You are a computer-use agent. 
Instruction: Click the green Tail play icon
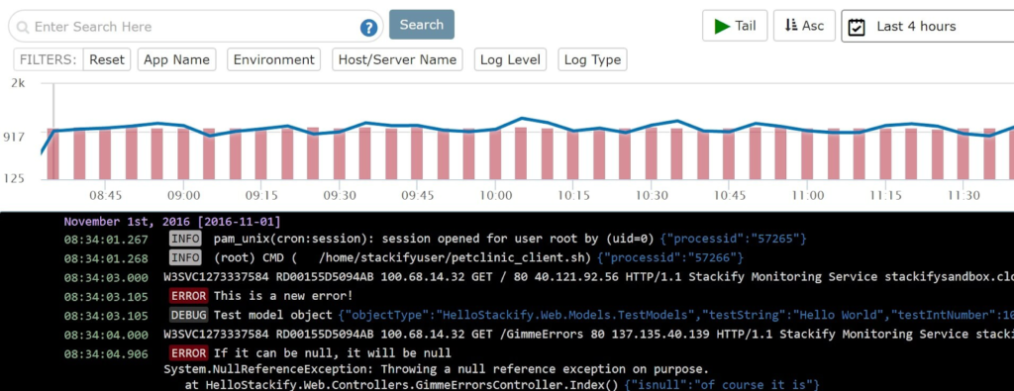[722, 26]
